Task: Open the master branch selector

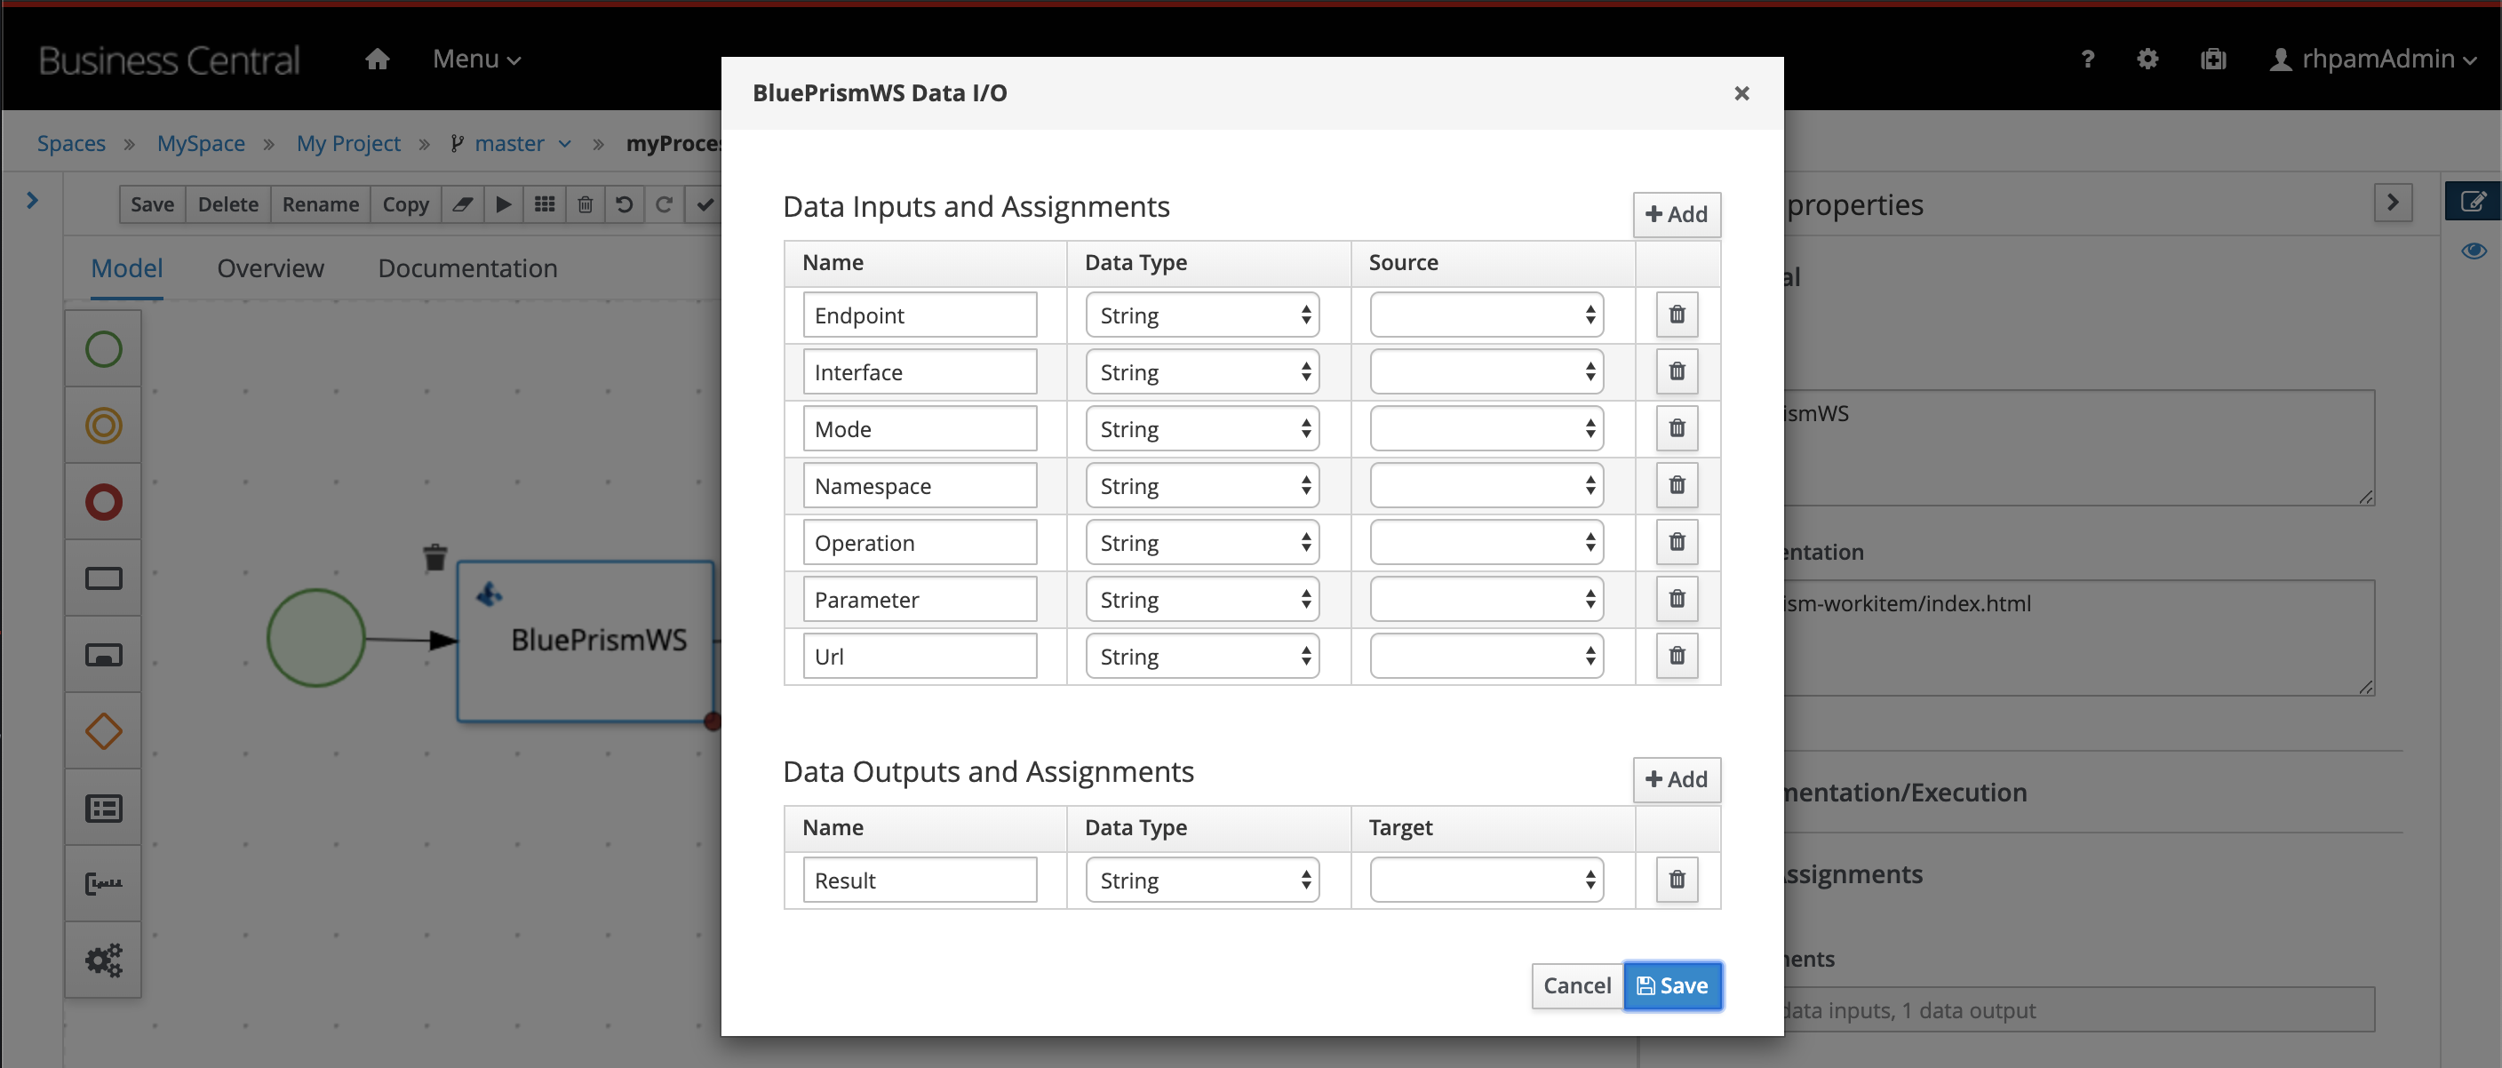Action: tap(512, 143)
